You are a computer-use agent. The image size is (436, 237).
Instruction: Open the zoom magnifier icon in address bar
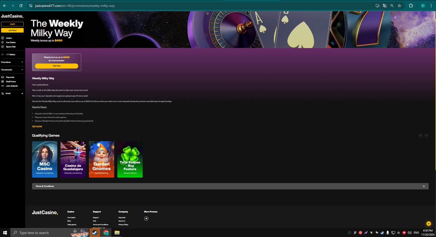point(392,6)
